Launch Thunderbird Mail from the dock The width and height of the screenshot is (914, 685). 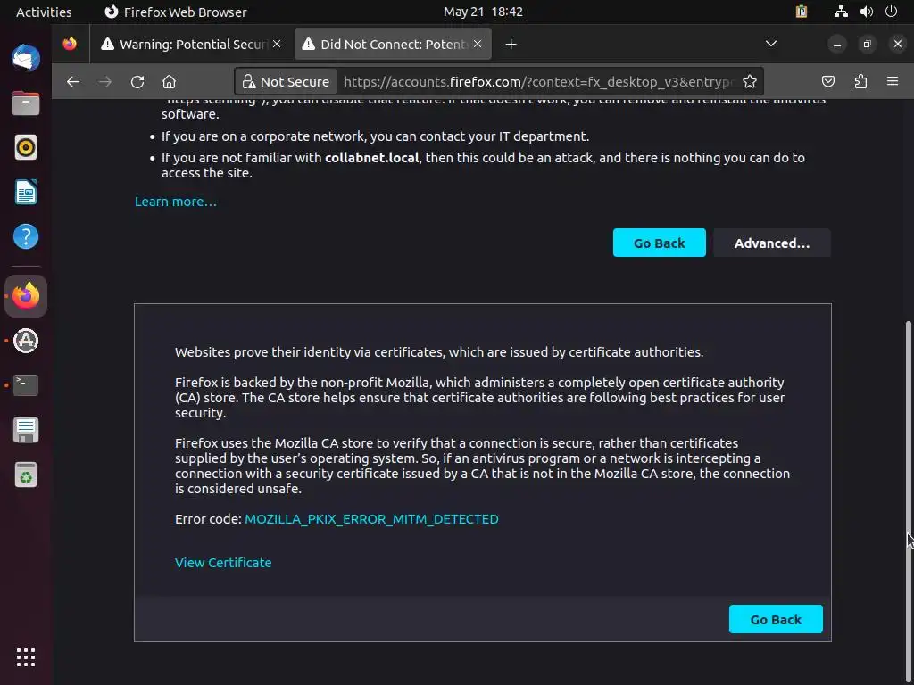[26, 58]
